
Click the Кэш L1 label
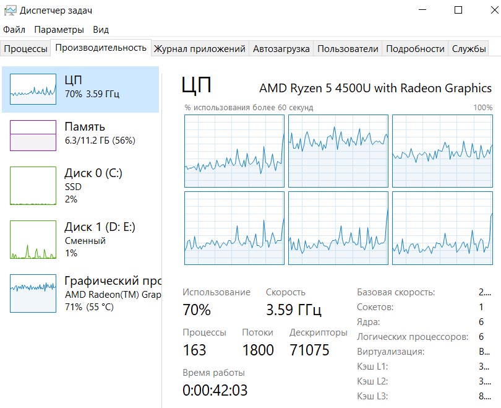point(372,367)
